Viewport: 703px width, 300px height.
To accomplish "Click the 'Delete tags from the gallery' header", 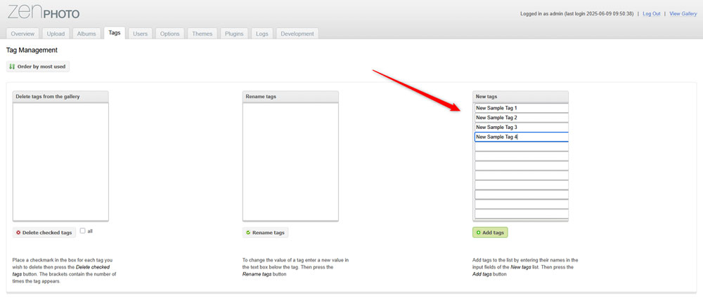I will pyautogui.click(x=60, y=97).
